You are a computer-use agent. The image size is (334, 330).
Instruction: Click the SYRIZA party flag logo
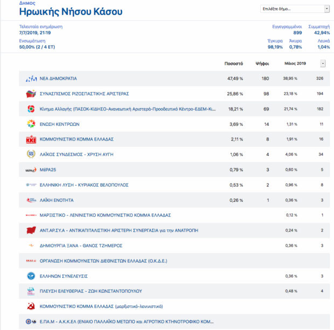click(31, 94)
